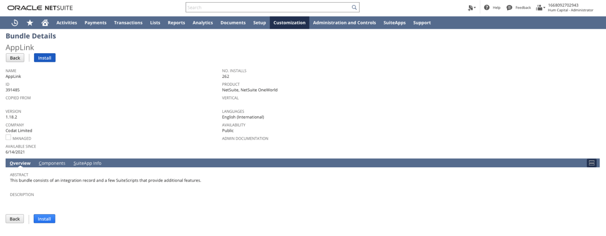Open the Create New icon menu
The width and height of the screenshot is (606, 236).
click(x=472, y=8)
